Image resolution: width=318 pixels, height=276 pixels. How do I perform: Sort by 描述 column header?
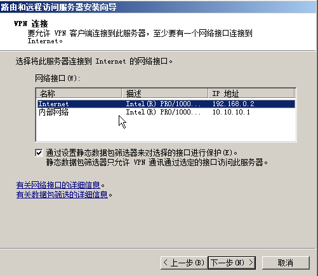165,93
